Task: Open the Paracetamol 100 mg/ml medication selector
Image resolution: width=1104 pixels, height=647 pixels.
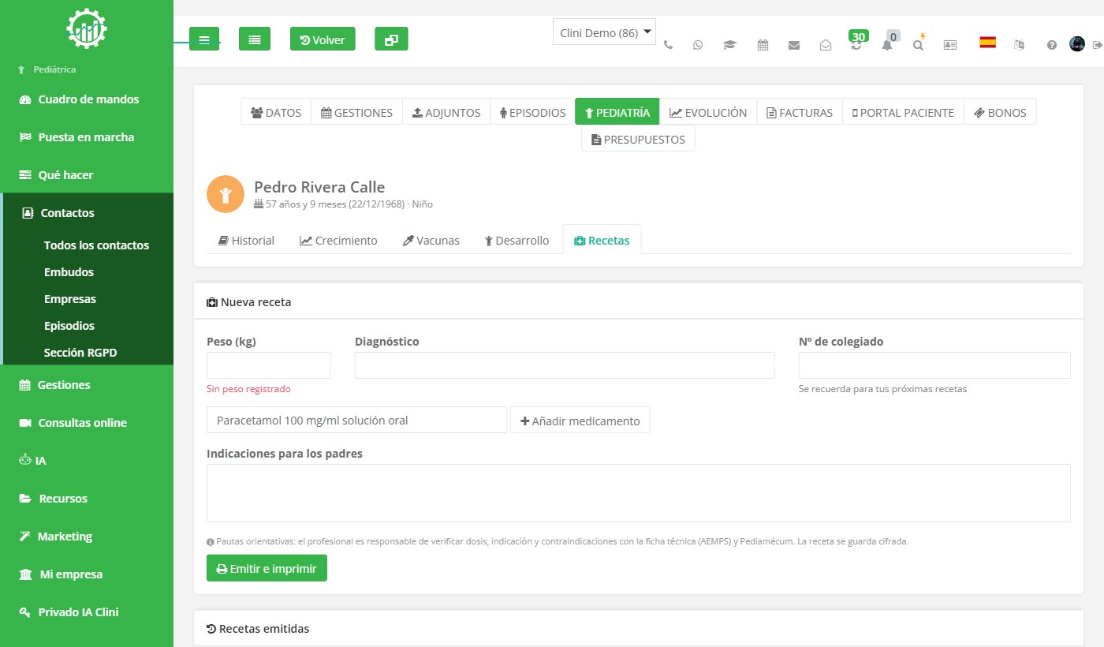Action: click(356, 421)
